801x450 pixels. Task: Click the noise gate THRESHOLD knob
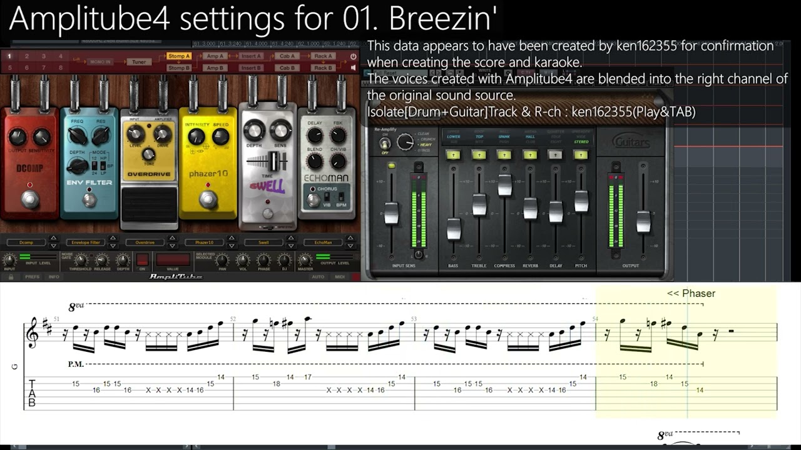[x=81, y=261]
